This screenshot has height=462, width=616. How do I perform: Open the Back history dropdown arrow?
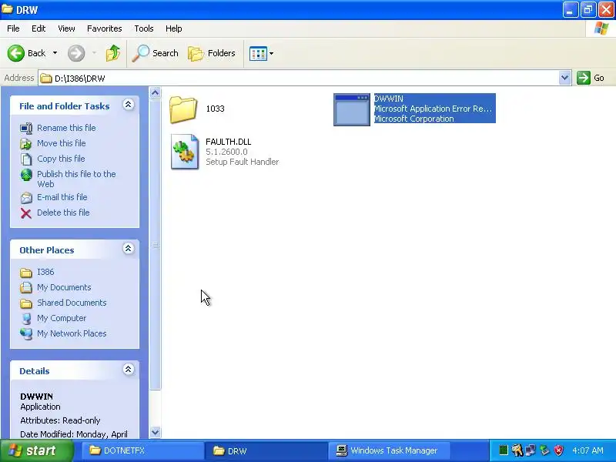[x=55, y=53]
